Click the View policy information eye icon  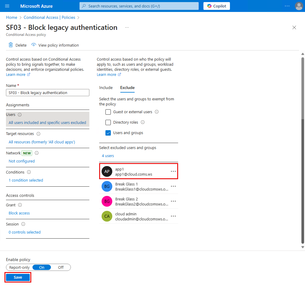34,45
